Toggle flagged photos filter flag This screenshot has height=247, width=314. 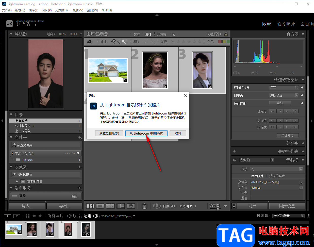(x=113, y=41)
